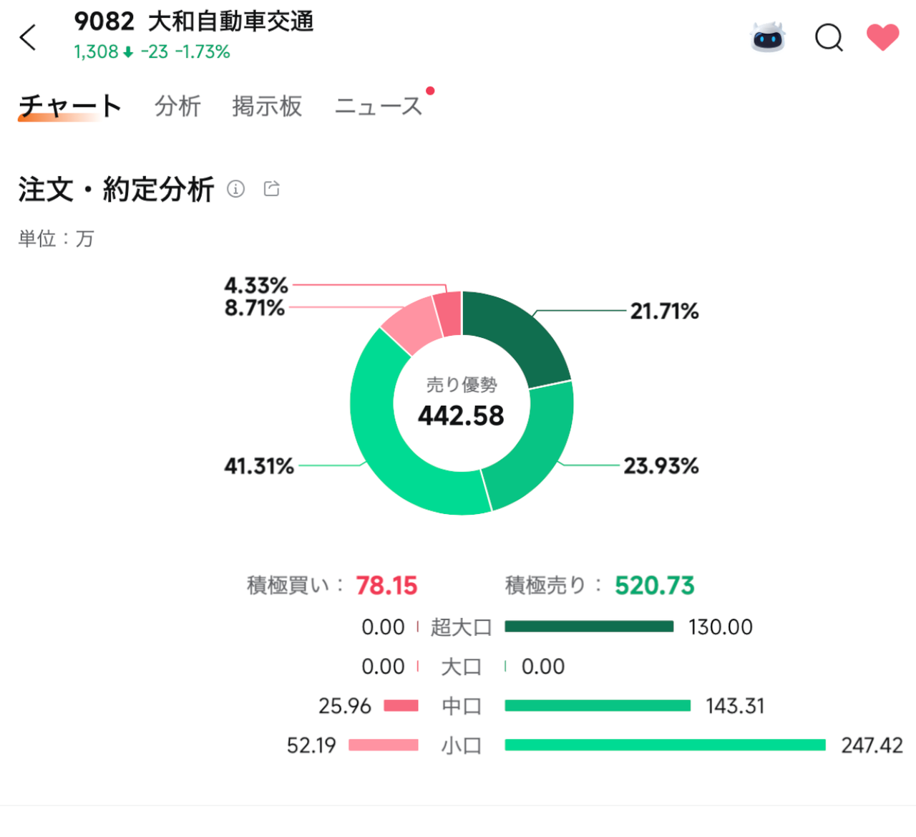Viewport: 916px width, 837px height.
Task: Tap the back arrow icon
Action: (28, 38)
